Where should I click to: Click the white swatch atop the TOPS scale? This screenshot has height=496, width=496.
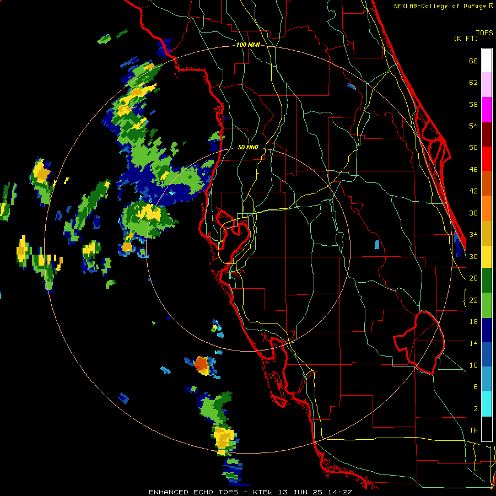coord(487,61)
